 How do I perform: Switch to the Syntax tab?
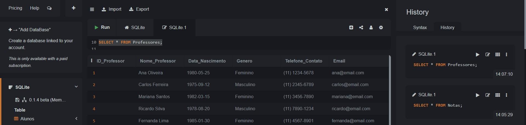click(x=420, y=27)
